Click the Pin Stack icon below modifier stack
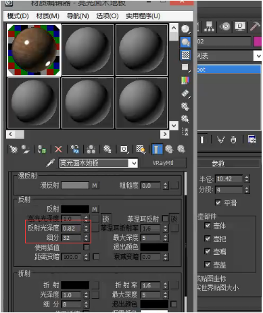263x313 pixels. pos(202,140)
